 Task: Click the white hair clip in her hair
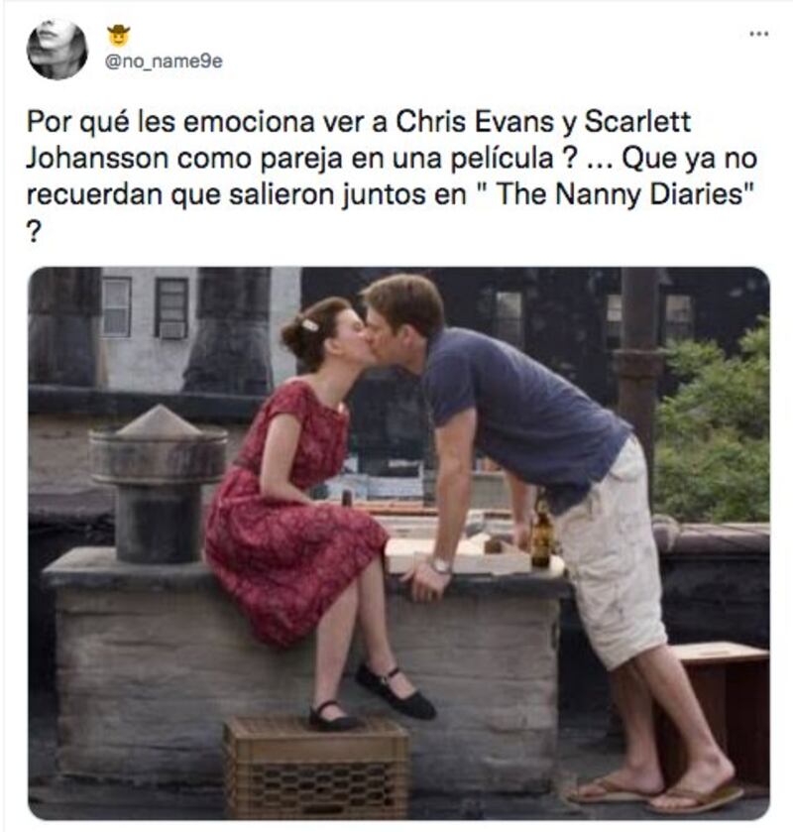tap(310, 325)
